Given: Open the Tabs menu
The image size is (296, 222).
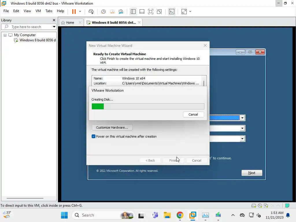Looking at the screenshot, I should click(49, 11).
